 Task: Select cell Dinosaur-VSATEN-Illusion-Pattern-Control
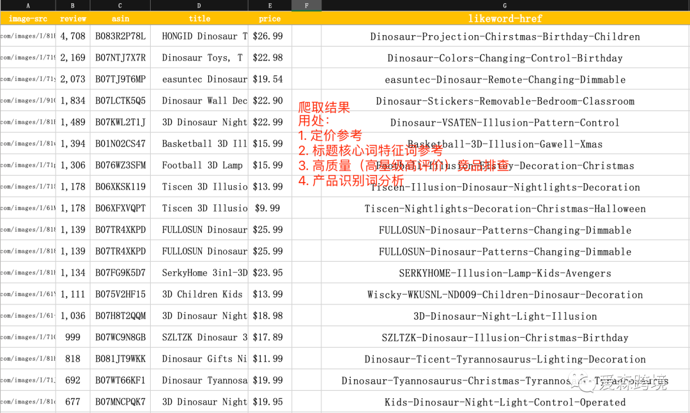click(505, 123)
